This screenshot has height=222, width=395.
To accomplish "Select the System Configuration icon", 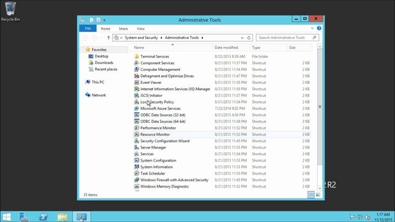I will coord(136,160).
